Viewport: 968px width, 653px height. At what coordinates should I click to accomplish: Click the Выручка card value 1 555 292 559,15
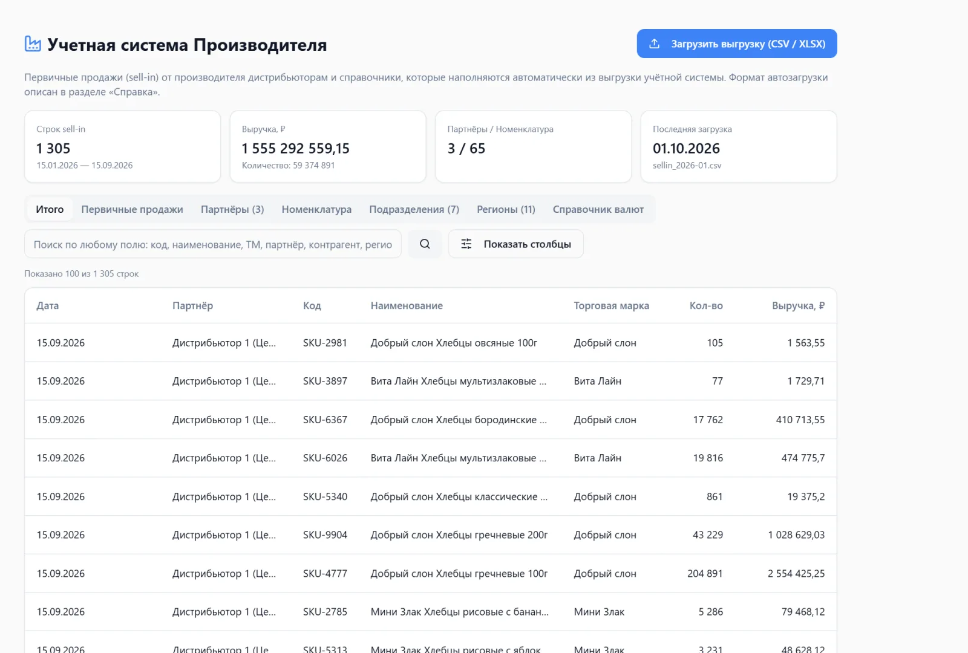(x=295, y=148)
